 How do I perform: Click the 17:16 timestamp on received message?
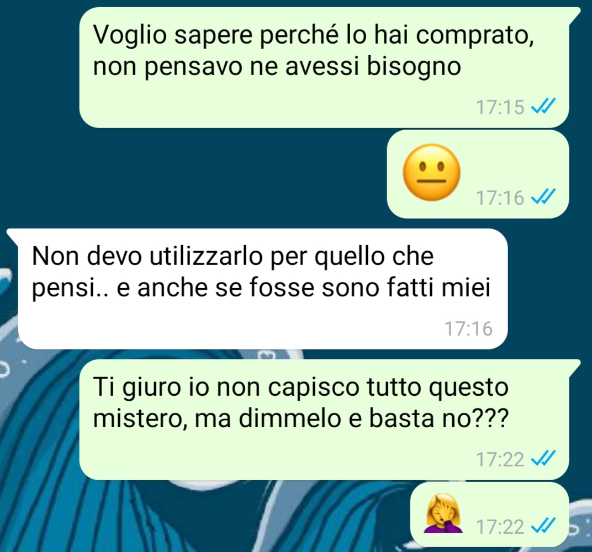pyautogui.click(x=468, y=328)
